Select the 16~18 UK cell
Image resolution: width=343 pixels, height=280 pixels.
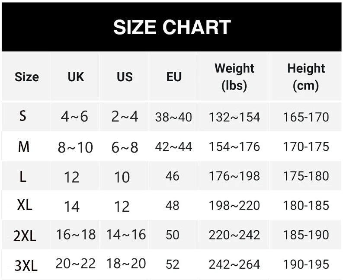tap(76, 235)
